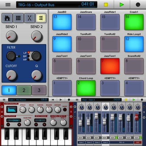Viewport: 146px width, 146px height.
Task: Tap pad 2 Chord Loop
Action: point(86,88)
